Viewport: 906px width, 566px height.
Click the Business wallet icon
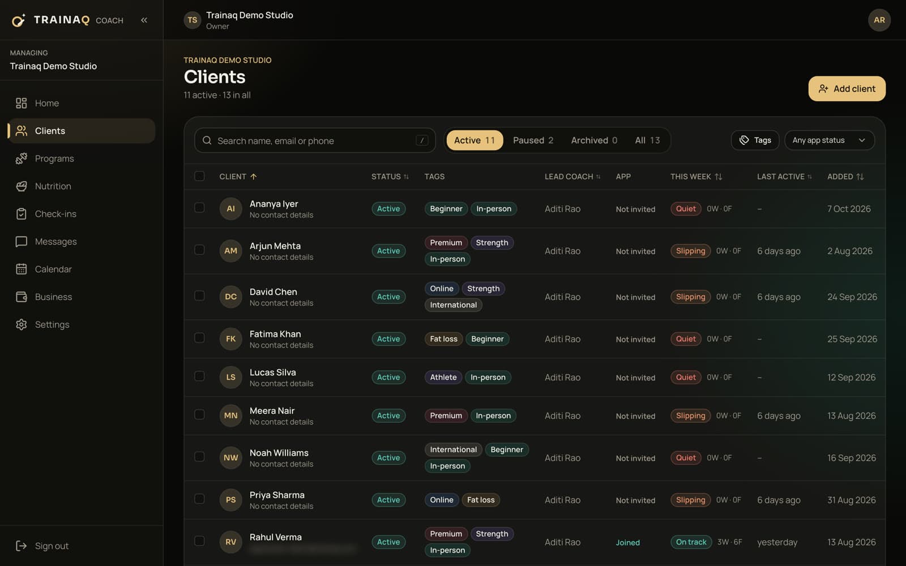pyautogui.click(x=22, y=297)
